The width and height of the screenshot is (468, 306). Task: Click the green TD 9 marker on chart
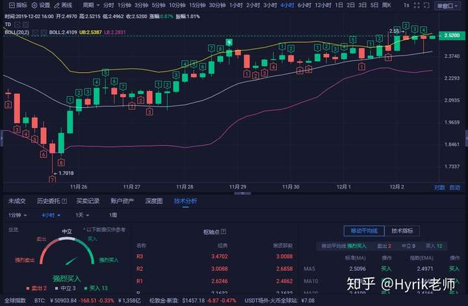point(229,43)
